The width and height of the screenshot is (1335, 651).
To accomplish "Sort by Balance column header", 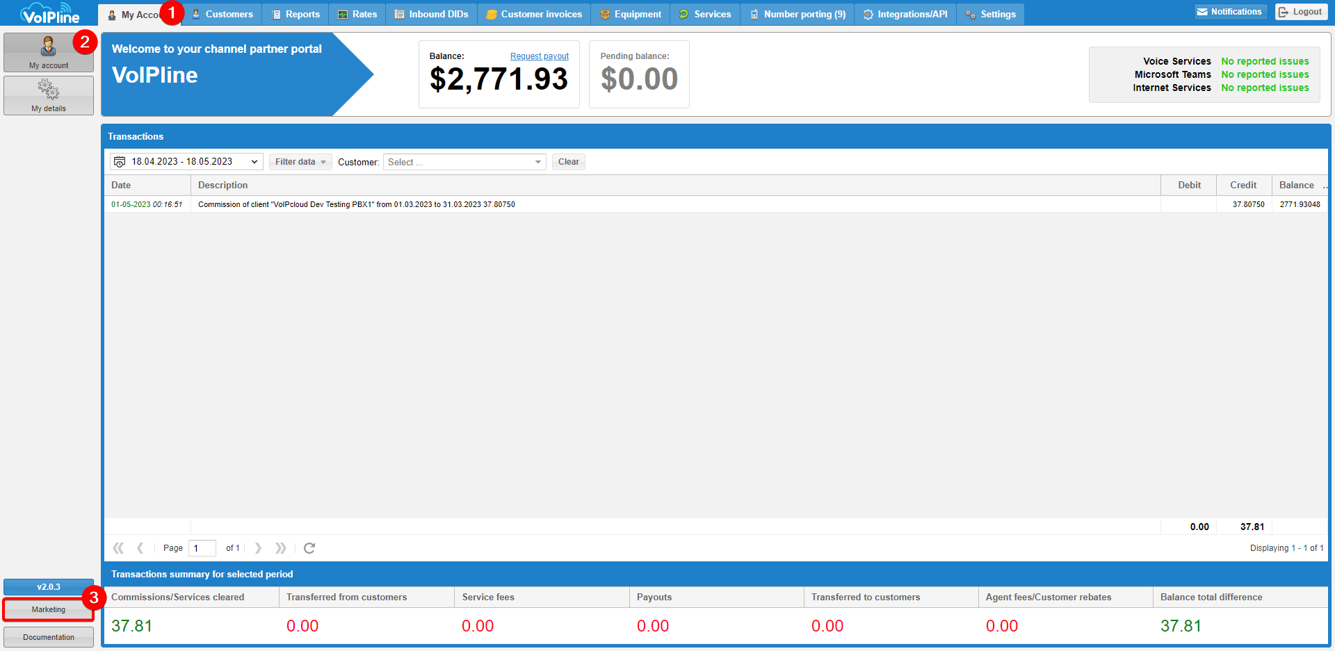I will [1296, 185].
